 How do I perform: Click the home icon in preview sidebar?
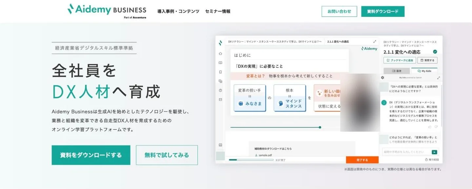(x=220, y=53)
